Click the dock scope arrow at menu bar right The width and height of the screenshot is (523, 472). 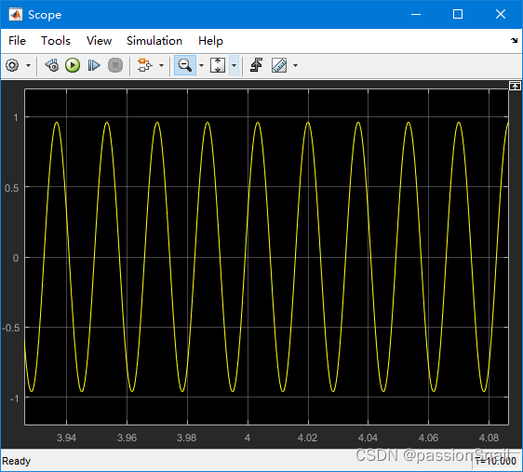click(x=514, y=41)
